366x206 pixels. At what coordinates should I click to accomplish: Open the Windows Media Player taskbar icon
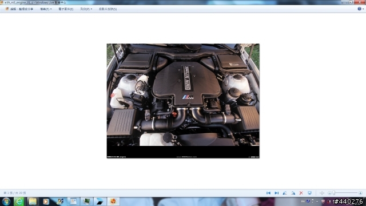(46, 201)
